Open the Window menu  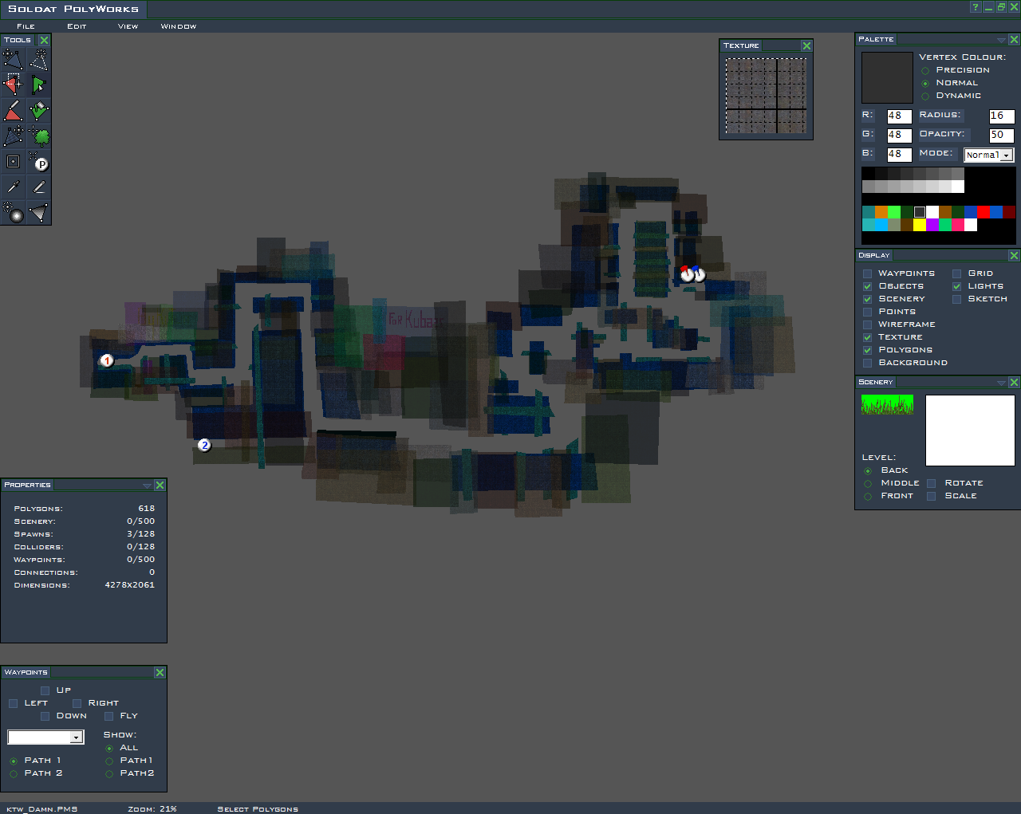179,26
